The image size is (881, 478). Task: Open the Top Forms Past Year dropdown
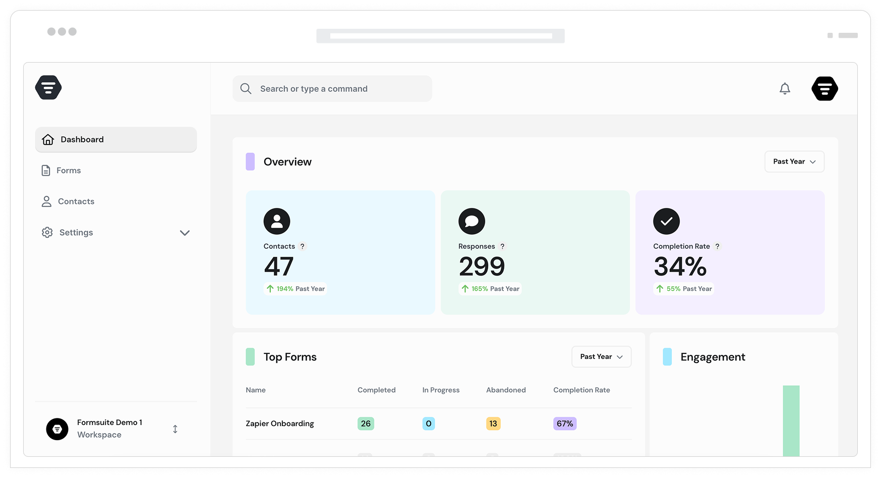tap(601, 357)
